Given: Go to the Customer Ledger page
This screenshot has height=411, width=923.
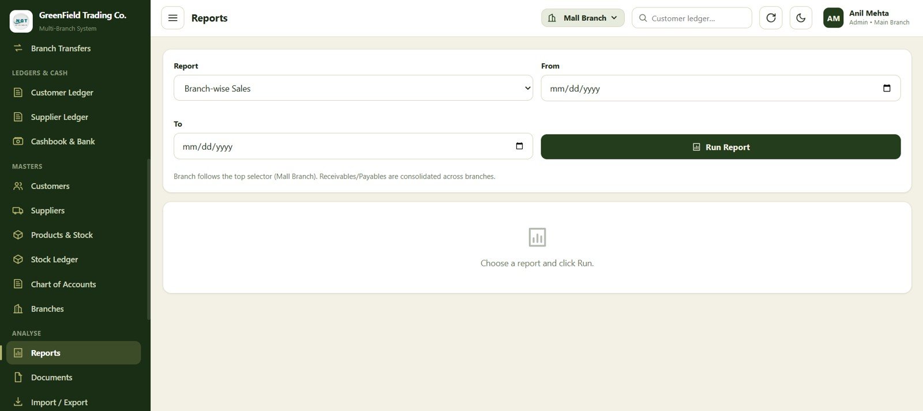Looking at the screenshot, I should click(x=74, y=92).
